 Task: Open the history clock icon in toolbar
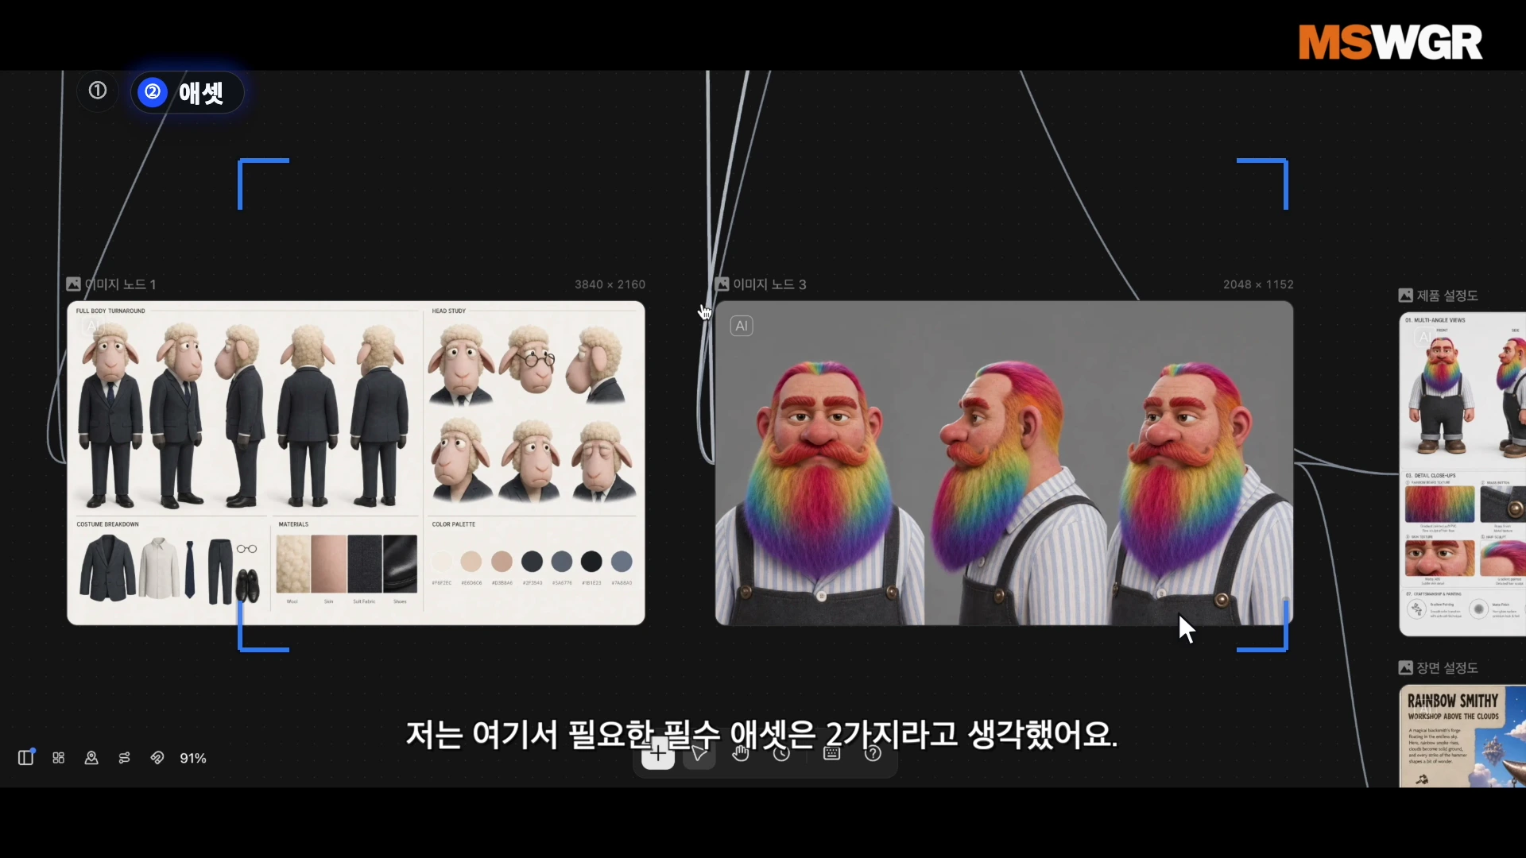[x=782, y=753]
